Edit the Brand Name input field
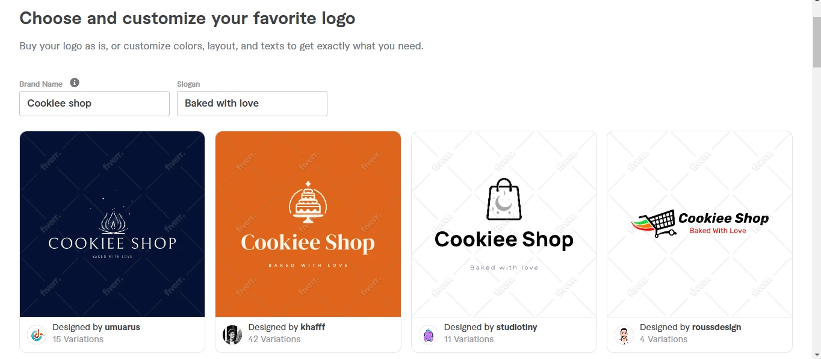The width and height of the screenshot is (821, 359). pos(94,104)
